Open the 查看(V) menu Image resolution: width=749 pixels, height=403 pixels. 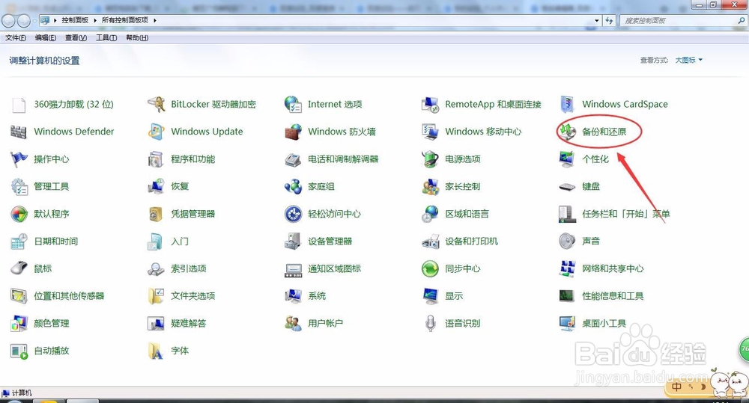pyautogui.click(x=76, y=37)
